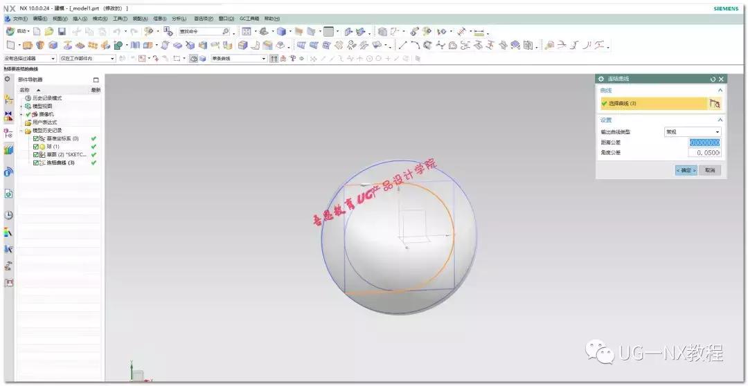Uncheck the 球 (1) feature checkbox
748x386 pixels.
(x=36, y=147)
